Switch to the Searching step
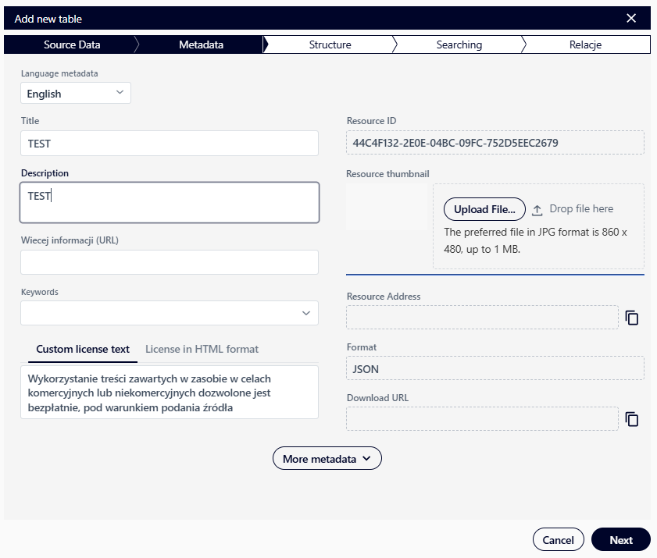The height and width of the screenshot is (558, 657). tap(459, 44)
